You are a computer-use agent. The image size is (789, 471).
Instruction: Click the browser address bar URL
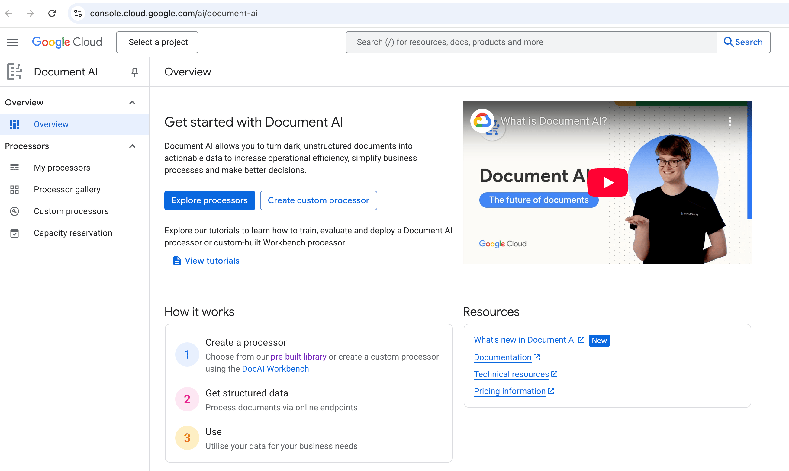pos(174,13)
